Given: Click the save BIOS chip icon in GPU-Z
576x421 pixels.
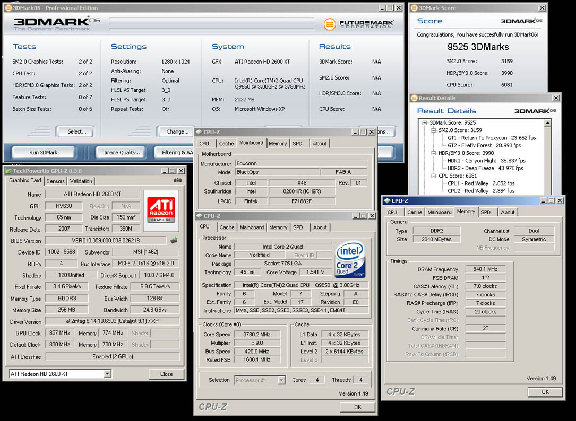Looking at the screenshot, I should pos(174,241).
